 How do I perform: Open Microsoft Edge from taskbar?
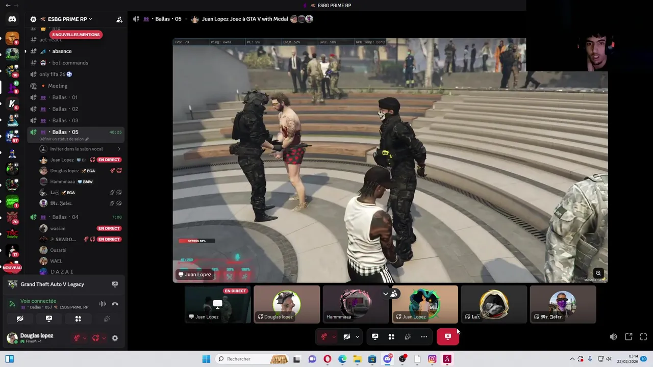pos(342,359)
